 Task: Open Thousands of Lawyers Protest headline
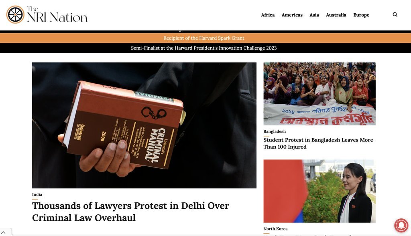(130, 212)
